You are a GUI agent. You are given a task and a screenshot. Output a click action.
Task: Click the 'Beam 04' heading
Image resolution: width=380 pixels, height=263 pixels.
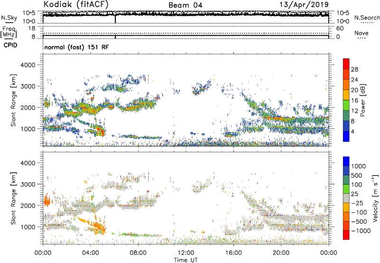coord(185,5)
